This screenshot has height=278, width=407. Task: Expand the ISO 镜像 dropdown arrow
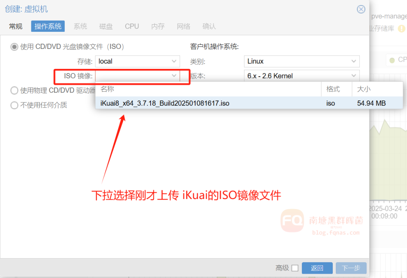(174, 75)
